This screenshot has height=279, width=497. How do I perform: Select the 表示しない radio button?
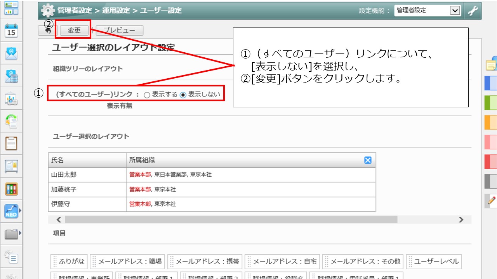click(183, 95)
